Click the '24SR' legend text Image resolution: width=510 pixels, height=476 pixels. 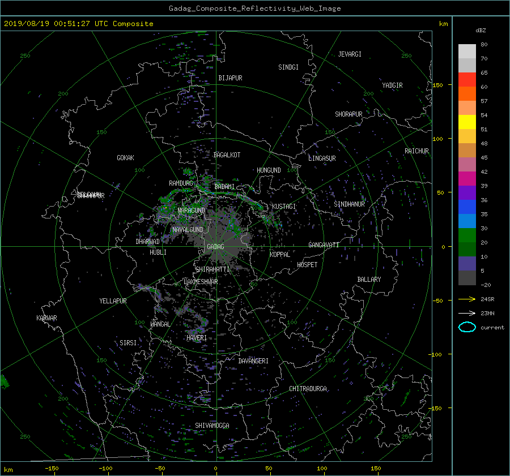pos(487,299)
